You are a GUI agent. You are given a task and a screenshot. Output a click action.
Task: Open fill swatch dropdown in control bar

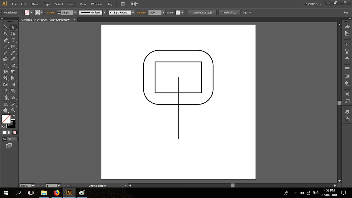tap(31, 13)
